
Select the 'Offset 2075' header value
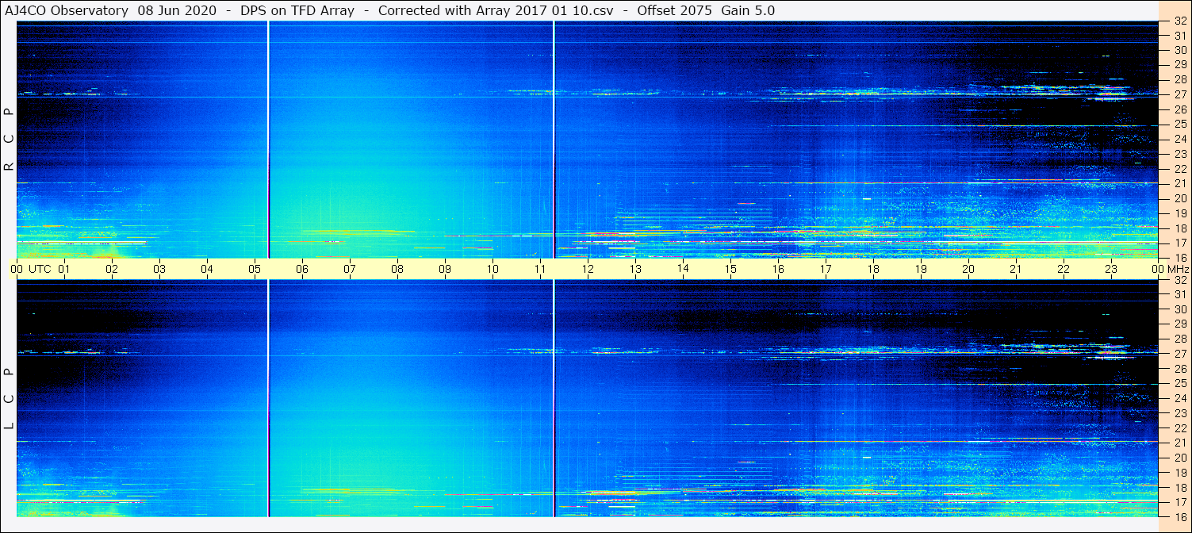[x=674, y=10]
